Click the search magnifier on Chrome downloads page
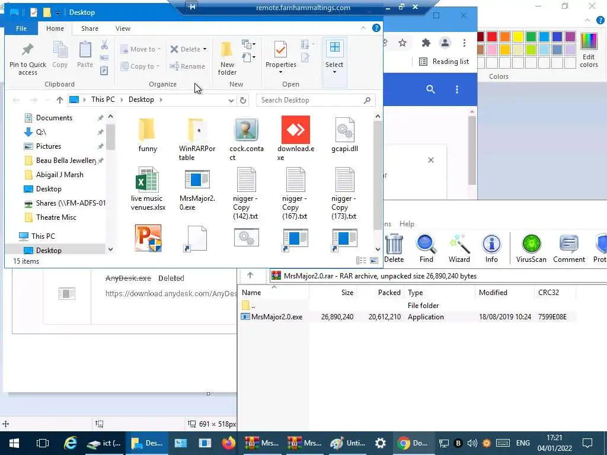This screenshot has height=455, width=607. point(430,89)
